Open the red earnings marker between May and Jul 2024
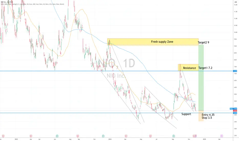239x141 pixels. [150, 136]
